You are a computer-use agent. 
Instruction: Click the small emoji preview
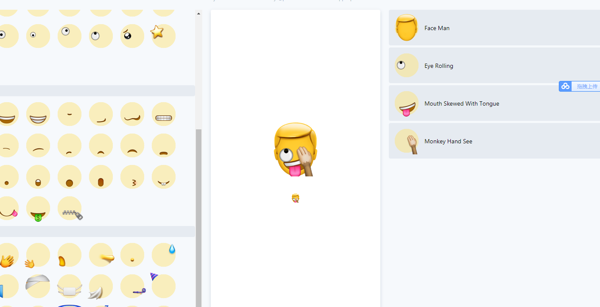point(296,198)
